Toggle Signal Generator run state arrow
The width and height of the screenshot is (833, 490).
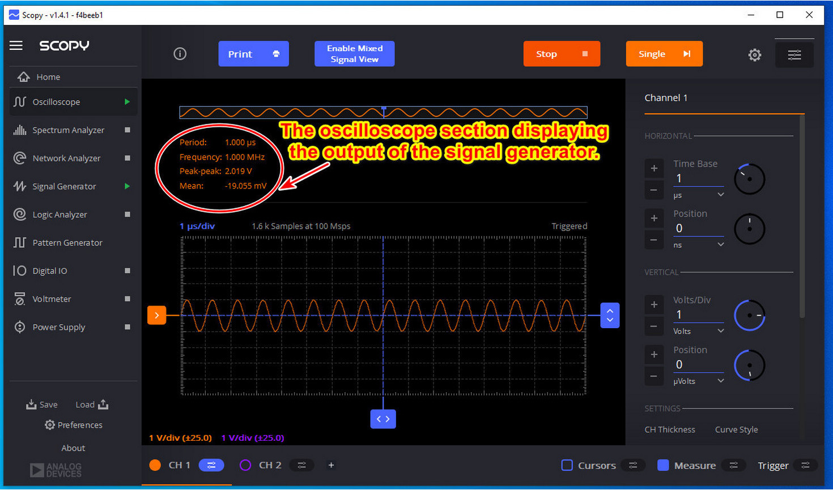click(x=127, y=186)
